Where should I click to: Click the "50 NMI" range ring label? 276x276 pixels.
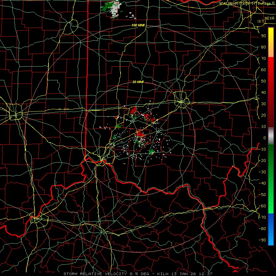coord(138,82)
